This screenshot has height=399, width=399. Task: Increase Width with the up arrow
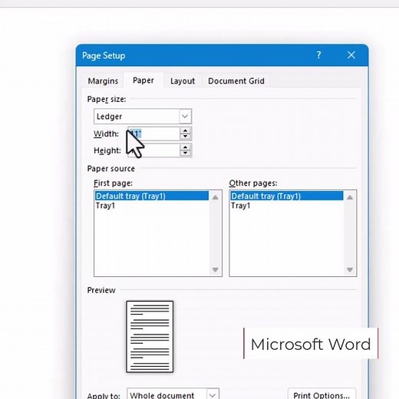[x=185, y=130]
